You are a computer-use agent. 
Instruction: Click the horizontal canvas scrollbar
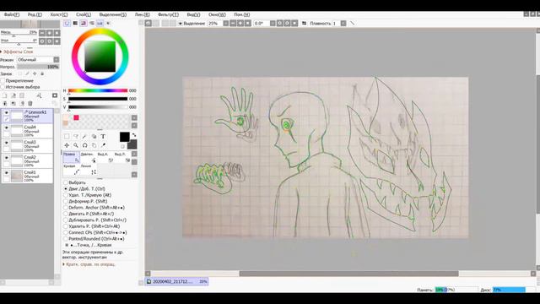348,274
